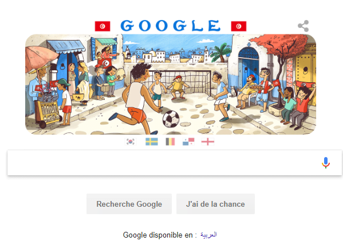Click the Recherche Google button
Screen dimensions: 343x241
[x=129, y=204]
